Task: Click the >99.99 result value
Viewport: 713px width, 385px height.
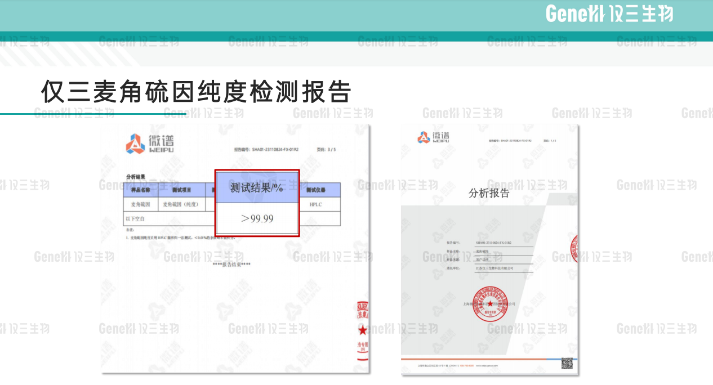Action: pos(257,218)
